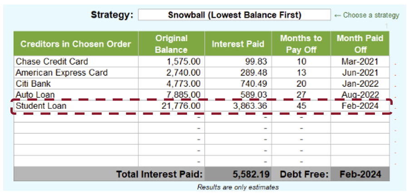The width and height of the screenshot is (409, 195).
Task: Select Auto Loan Aug-2022 payoff cell
Action: click(360, 94)
